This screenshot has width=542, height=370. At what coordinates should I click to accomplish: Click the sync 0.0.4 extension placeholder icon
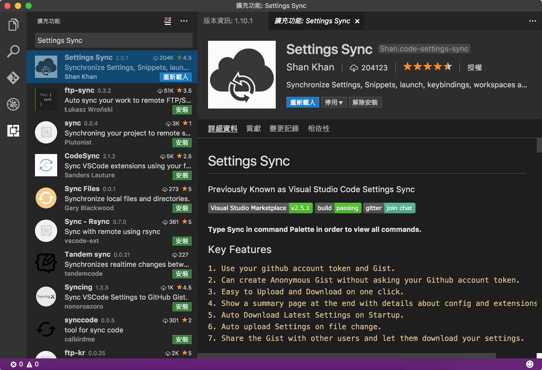click(46, 132)
